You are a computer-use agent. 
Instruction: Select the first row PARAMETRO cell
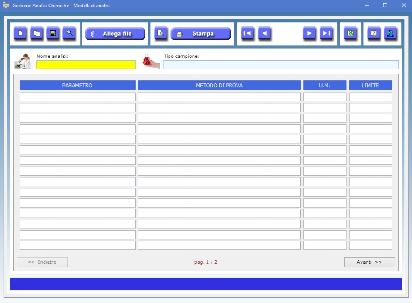78,97
